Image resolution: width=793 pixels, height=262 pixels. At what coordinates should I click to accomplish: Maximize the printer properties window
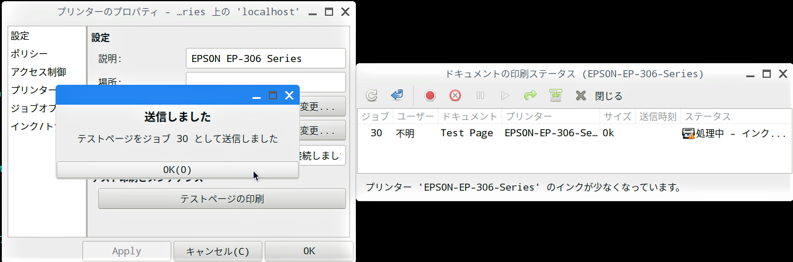tap(329, 12)
